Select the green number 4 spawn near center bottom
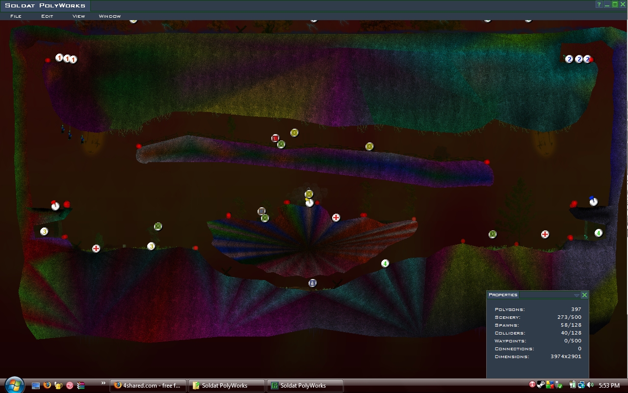 coord(385,264)
